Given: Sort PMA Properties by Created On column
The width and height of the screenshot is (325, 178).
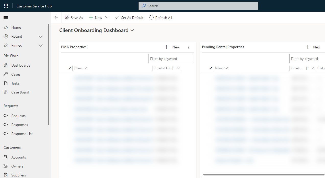Looking at the screenshot, I should [x=162, y=68].
